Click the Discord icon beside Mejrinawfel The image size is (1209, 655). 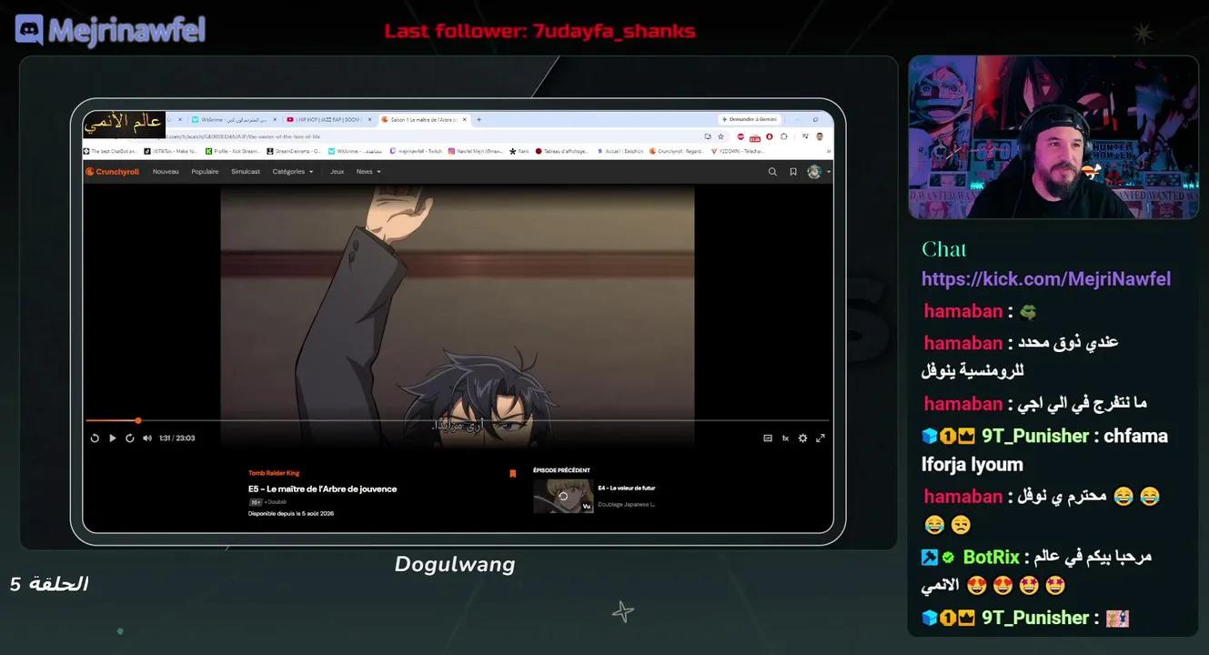tap(29, 29)
